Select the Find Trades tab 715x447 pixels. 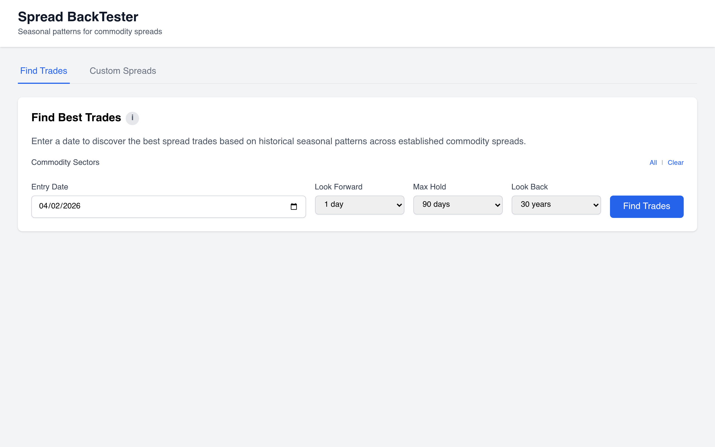click(44, 71)
